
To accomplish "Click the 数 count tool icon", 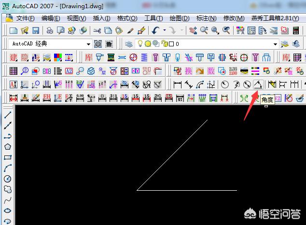I will 211,71.
